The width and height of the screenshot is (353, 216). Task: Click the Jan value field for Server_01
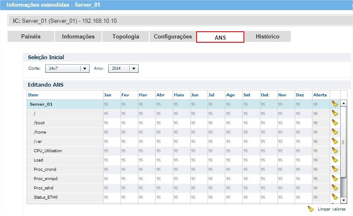[111, 104]
